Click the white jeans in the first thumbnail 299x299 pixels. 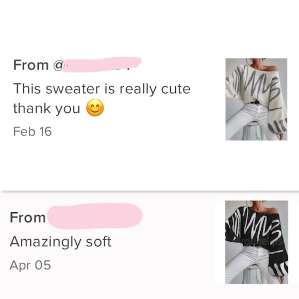252,118
